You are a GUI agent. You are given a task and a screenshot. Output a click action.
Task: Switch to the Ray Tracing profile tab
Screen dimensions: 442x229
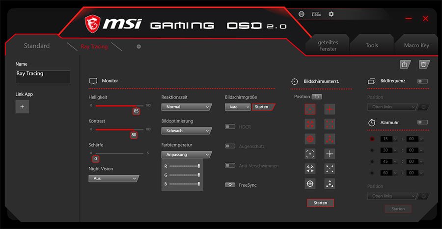(x=94, y=47)
